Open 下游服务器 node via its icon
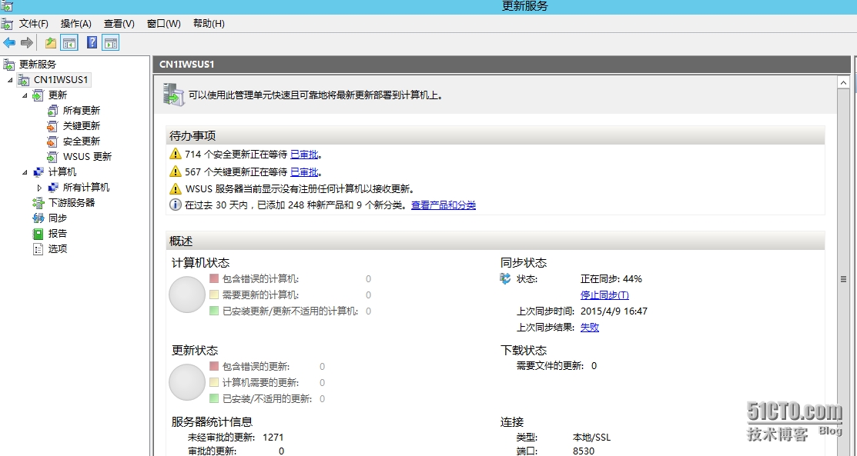 (x=38, y=202)
